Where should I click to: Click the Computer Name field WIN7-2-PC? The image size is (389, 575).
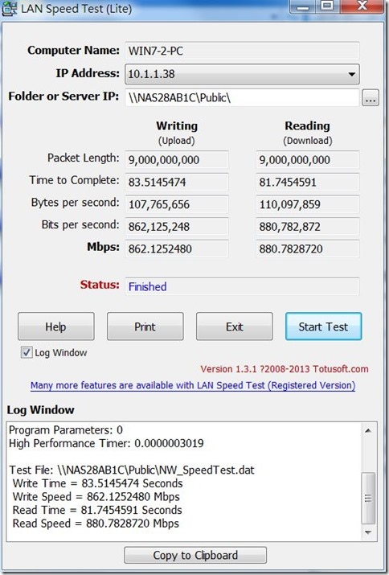pos(242,51)
